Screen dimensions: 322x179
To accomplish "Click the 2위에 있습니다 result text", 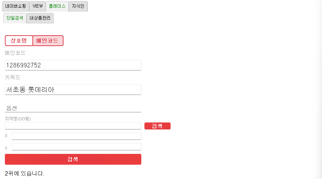I will pyautogui.click(x=24, y=173).
